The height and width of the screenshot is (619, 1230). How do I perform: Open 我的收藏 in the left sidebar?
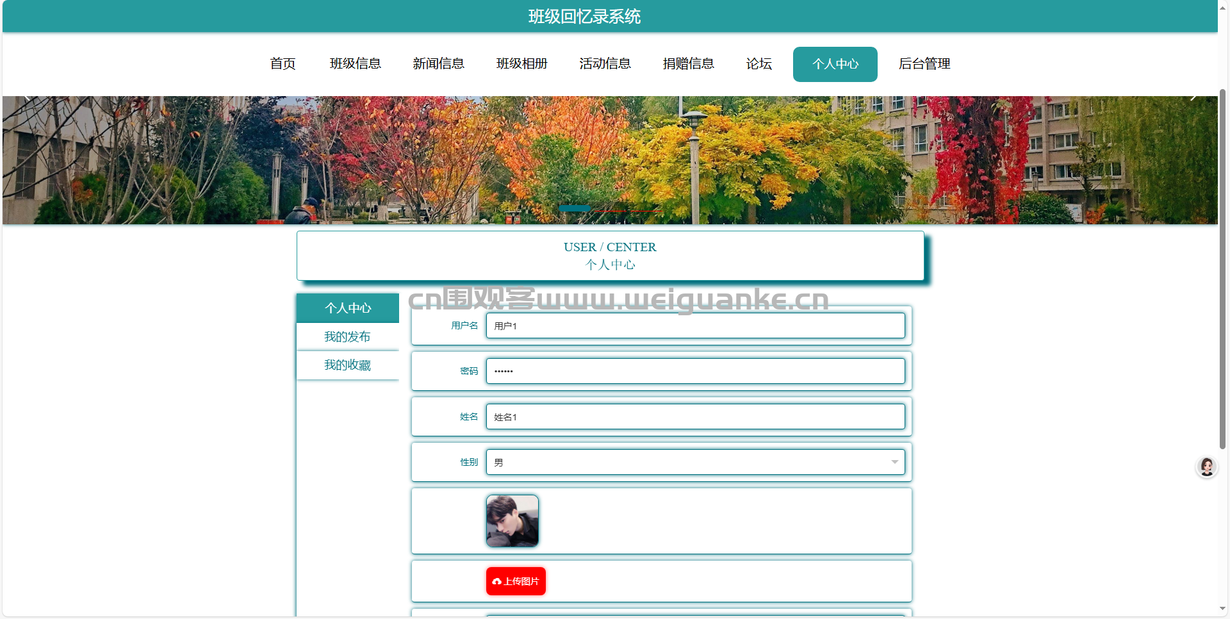tap(348, 365)
